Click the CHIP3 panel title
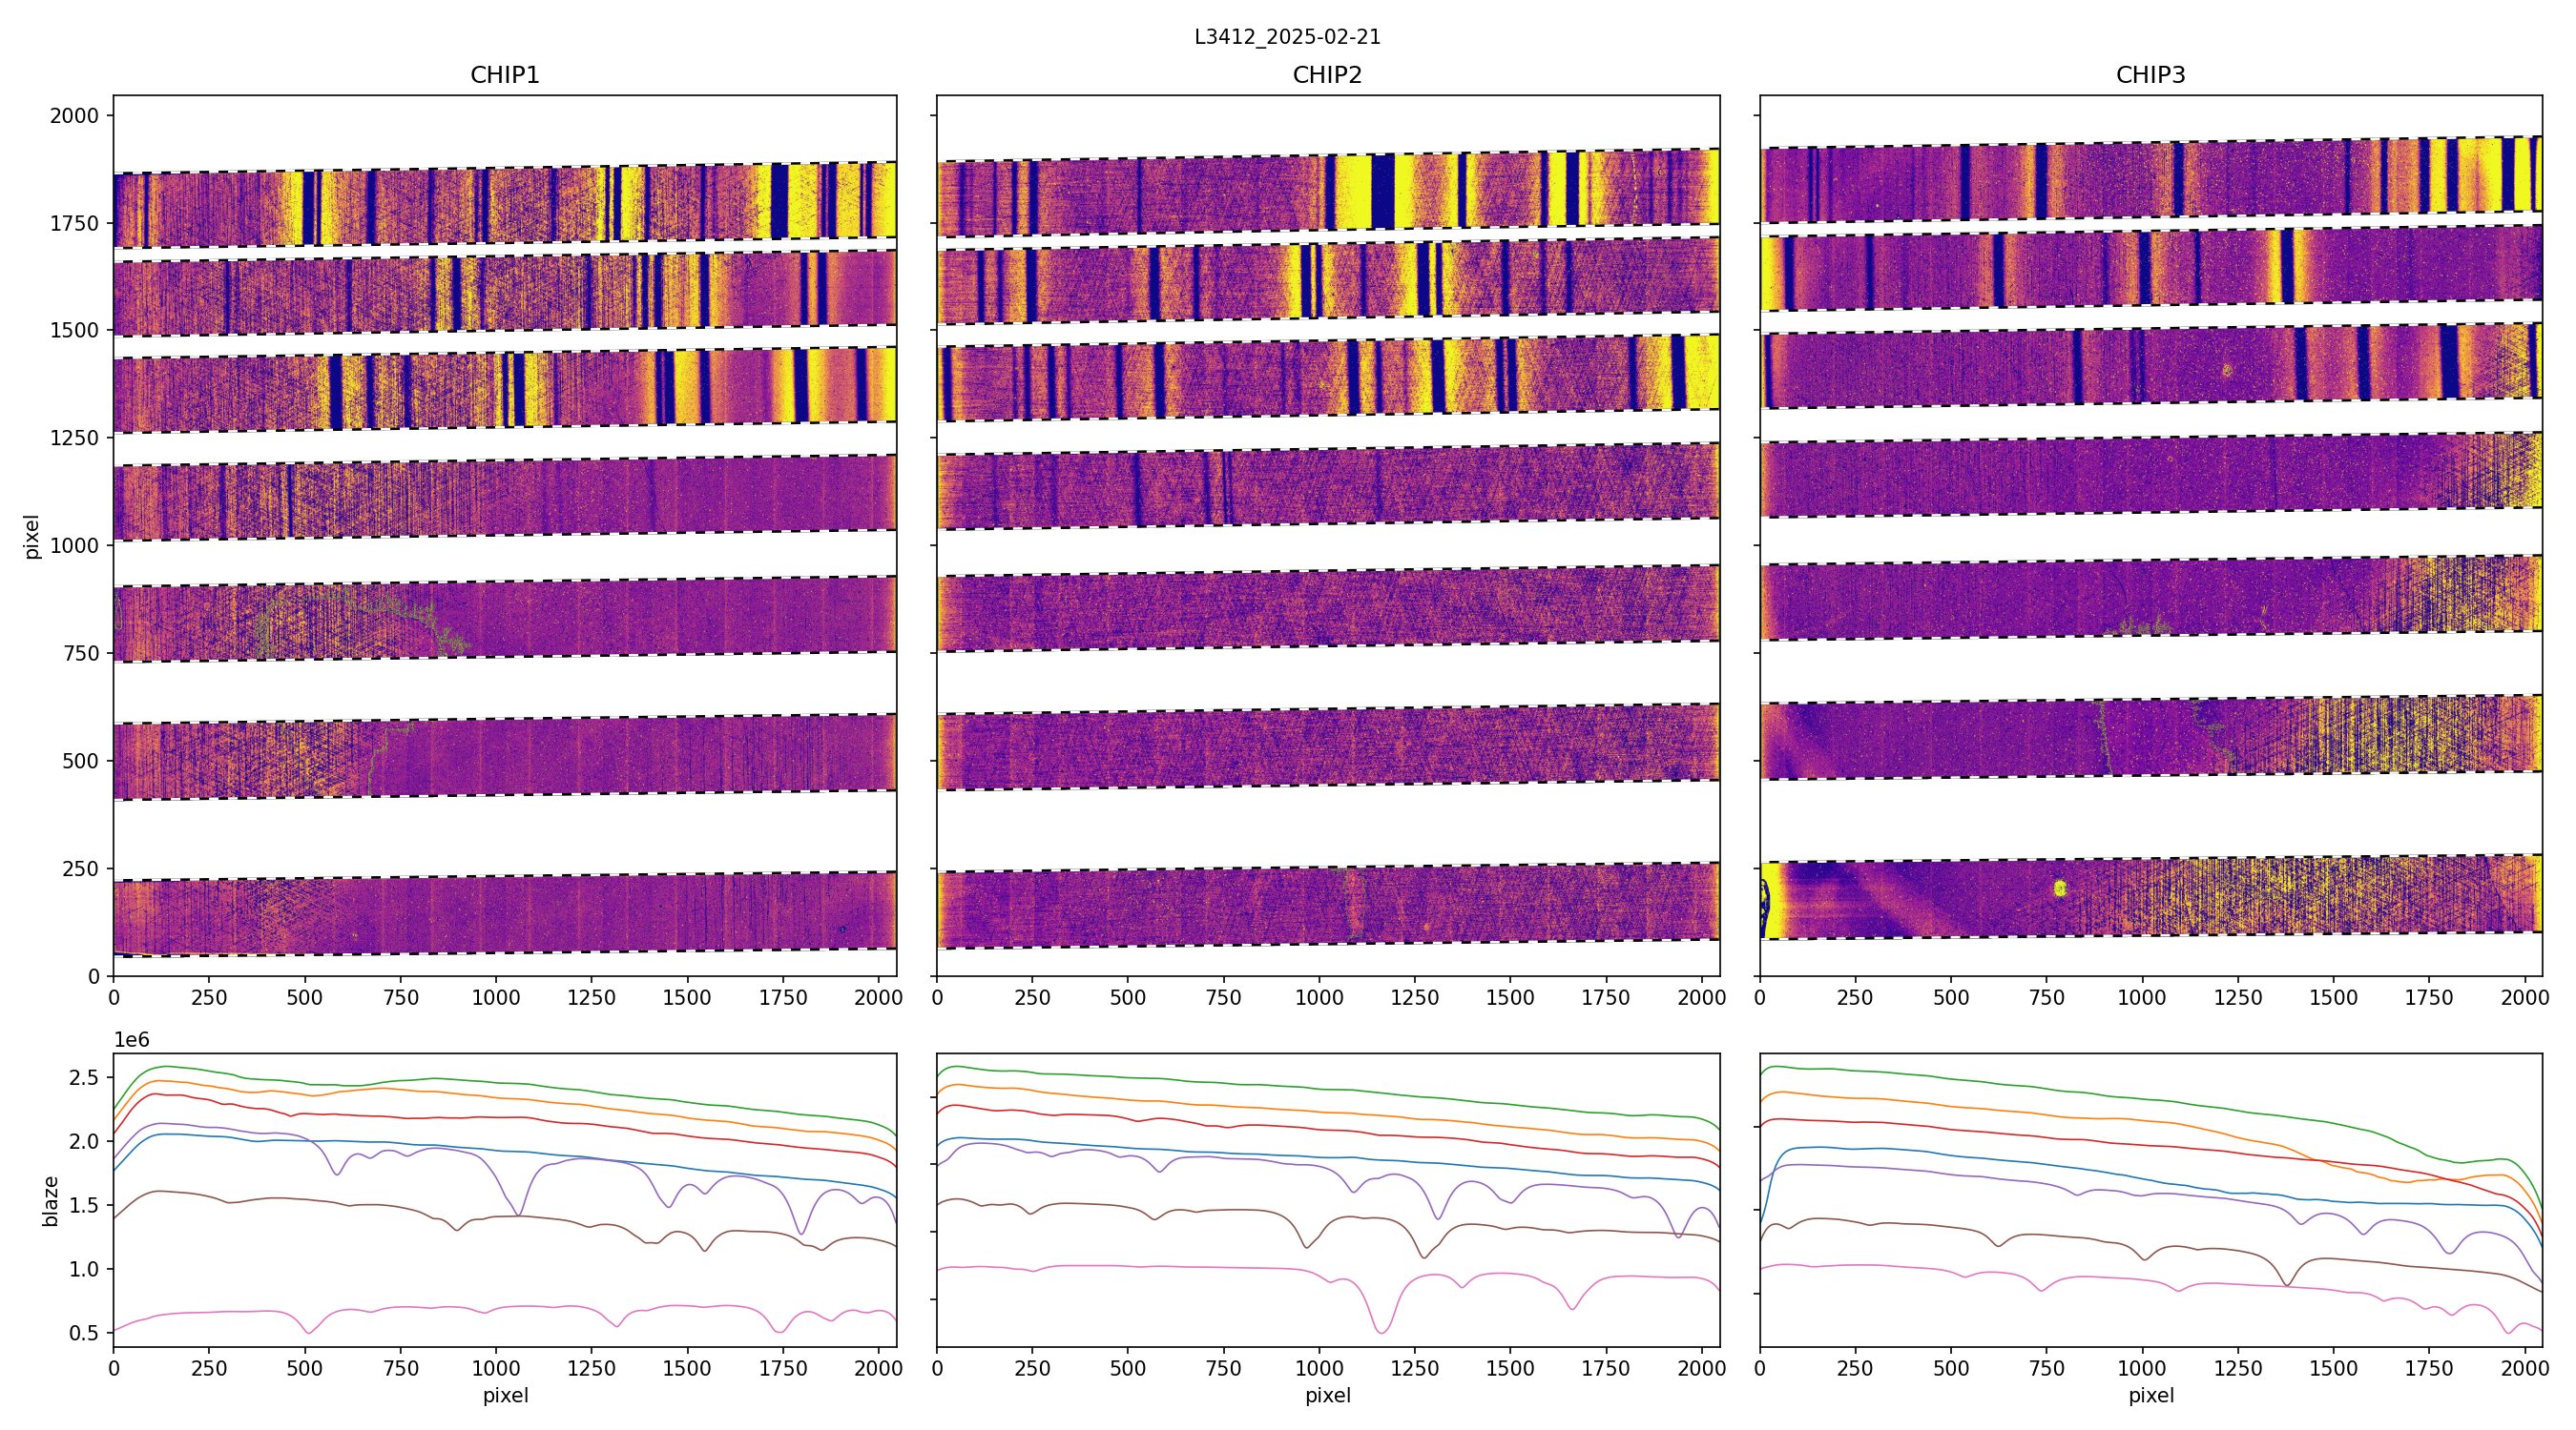 (x=2150, y=75)
